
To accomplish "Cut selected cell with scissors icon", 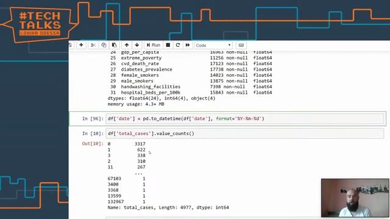I will click(x=93, y=45).
